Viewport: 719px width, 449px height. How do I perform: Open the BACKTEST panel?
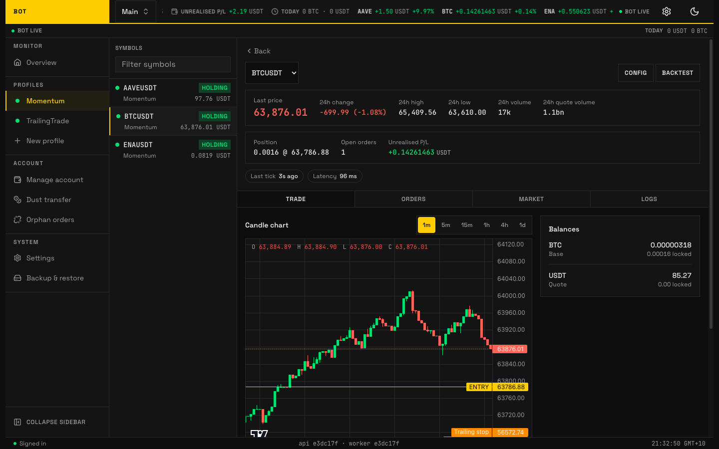[678, 73]
